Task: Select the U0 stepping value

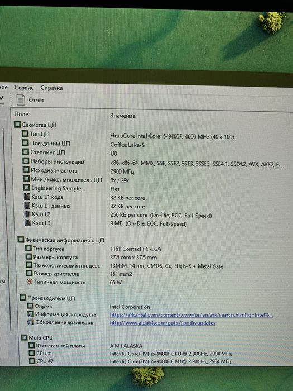Action: 114,154
